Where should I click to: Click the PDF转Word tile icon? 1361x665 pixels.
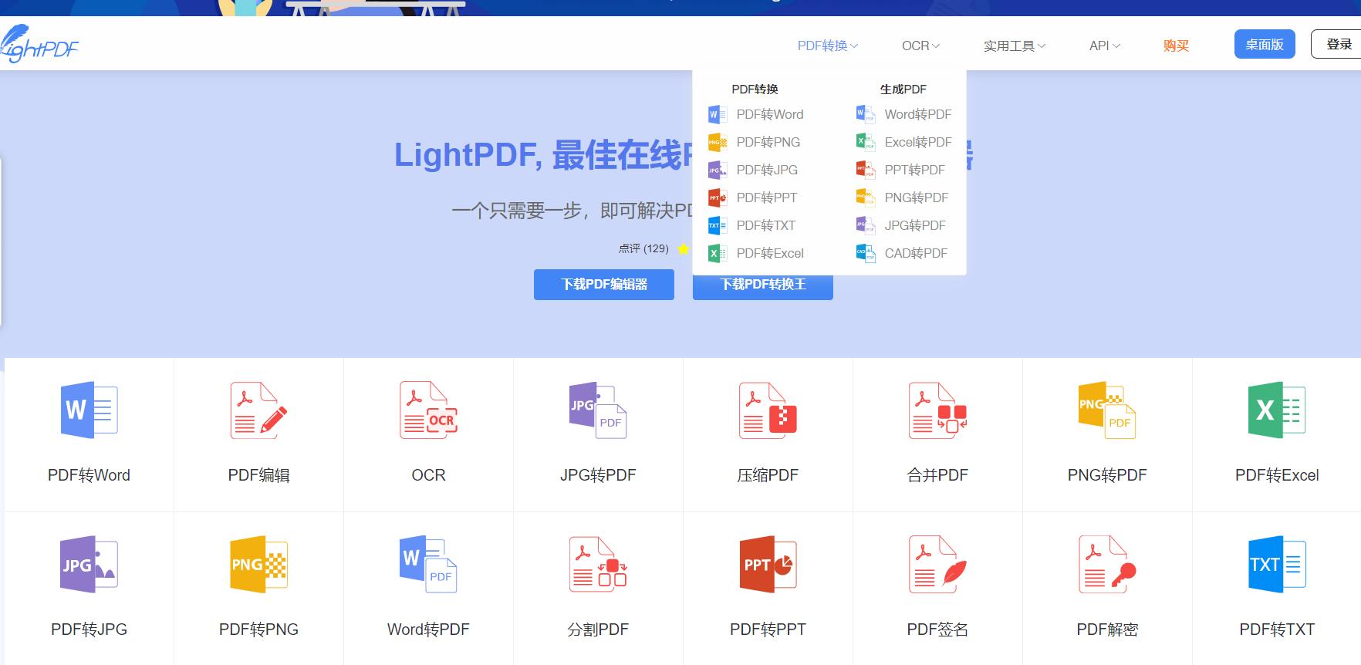coord(89,410)
